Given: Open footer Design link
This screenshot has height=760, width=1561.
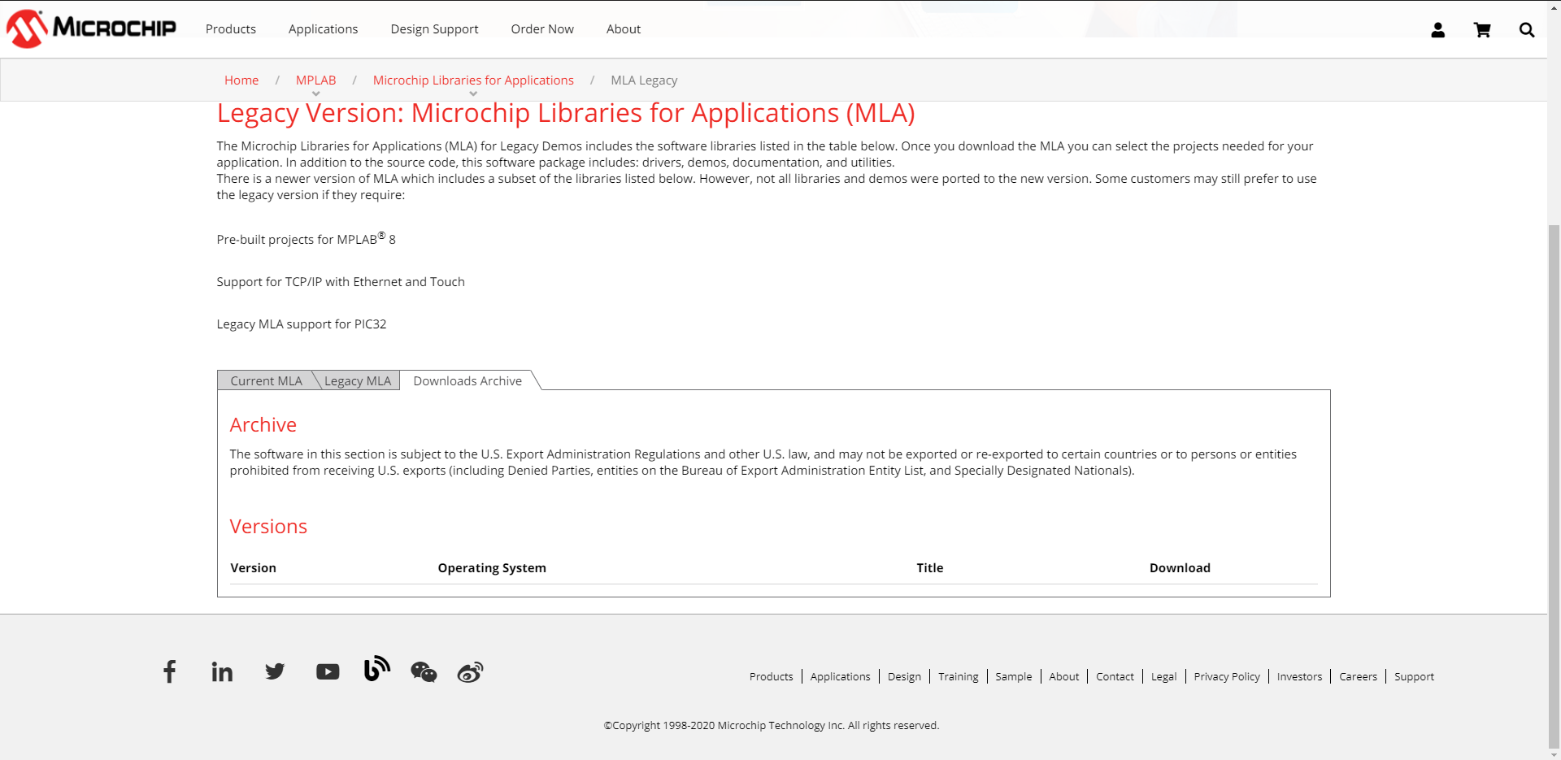Looking at the screenshot, I should tap(904, 676).
